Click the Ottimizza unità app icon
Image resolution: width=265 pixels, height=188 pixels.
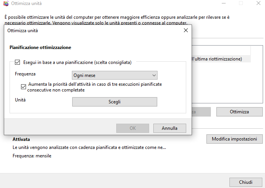tap(6, 3)
